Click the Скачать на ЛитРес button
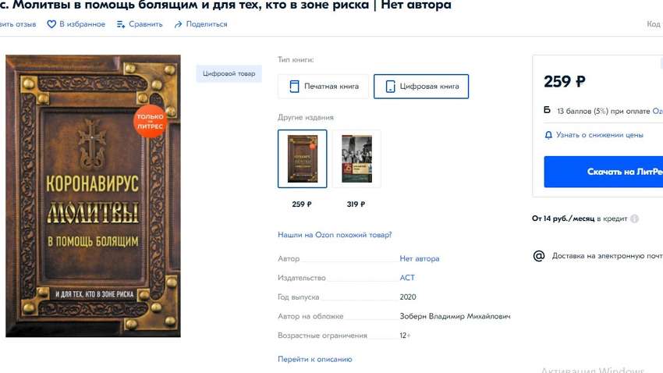 (604, 172)
